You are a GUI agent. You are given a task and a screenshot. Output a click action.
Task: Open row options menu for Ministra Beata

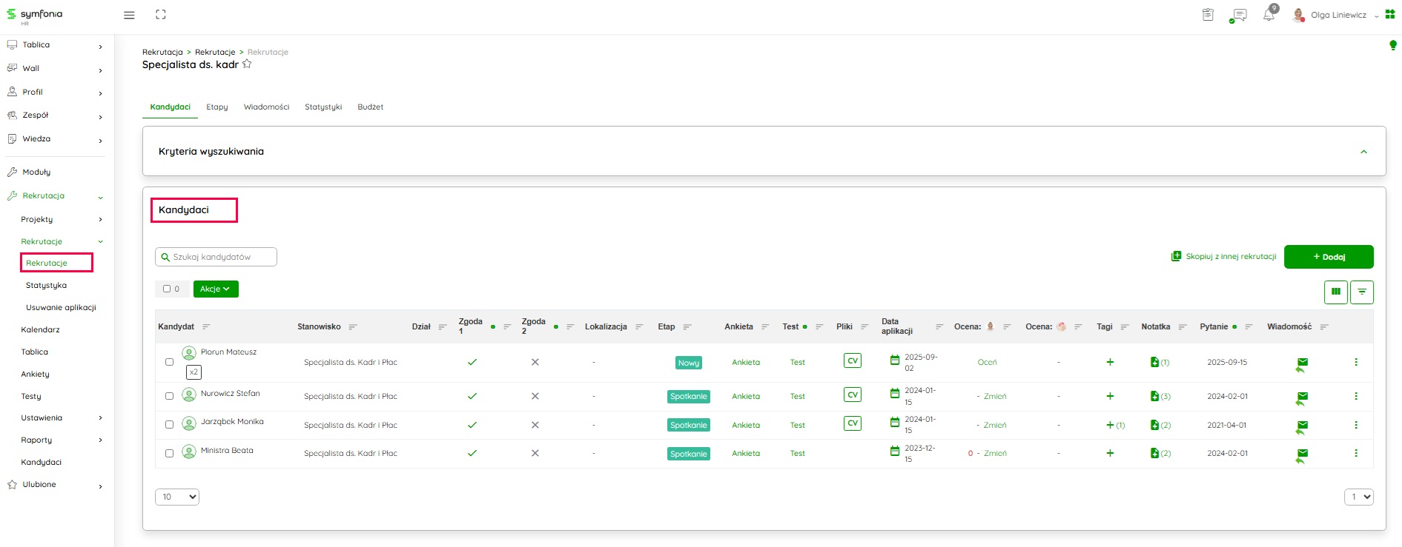point(1355,453)
